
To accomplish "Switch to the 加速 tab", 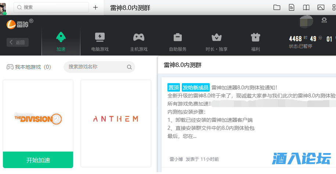I will coord(61,41).
